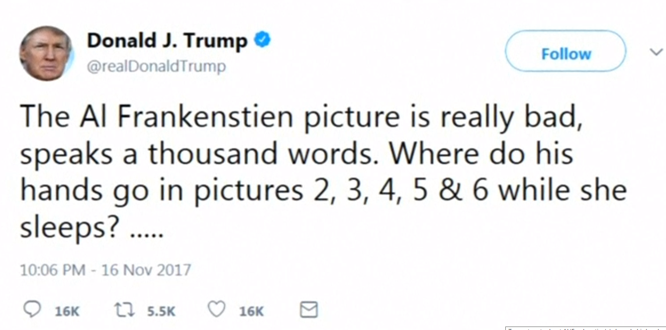666x330 pixels.
Task: Click the 16K count beside the heart
Action: click(x=251, y=311)
